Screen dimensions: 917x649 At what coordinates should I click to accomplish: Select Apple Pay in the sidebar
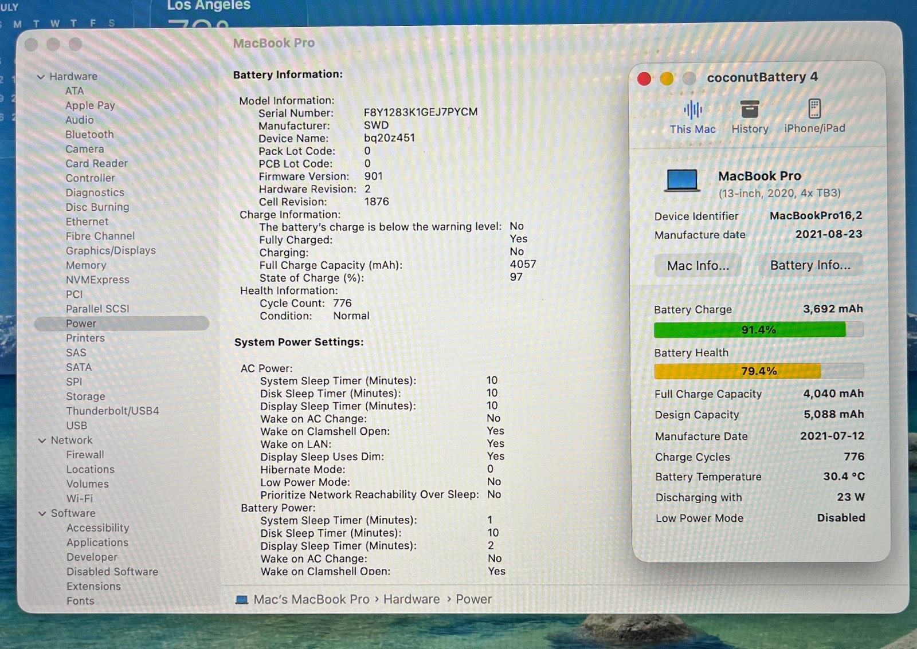90,105
